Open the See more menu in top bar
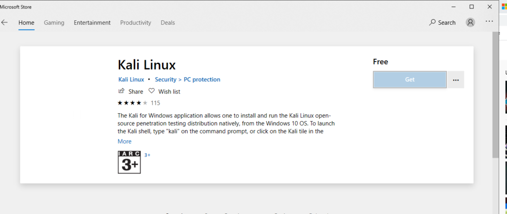The width and height of the screenshot is (507, 214). [489, 22]
